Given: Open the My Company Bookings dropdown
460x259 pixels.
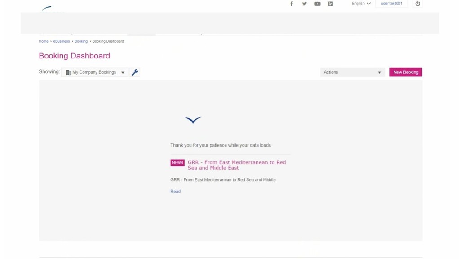Looking at the screenshot, I should point(95,72).
